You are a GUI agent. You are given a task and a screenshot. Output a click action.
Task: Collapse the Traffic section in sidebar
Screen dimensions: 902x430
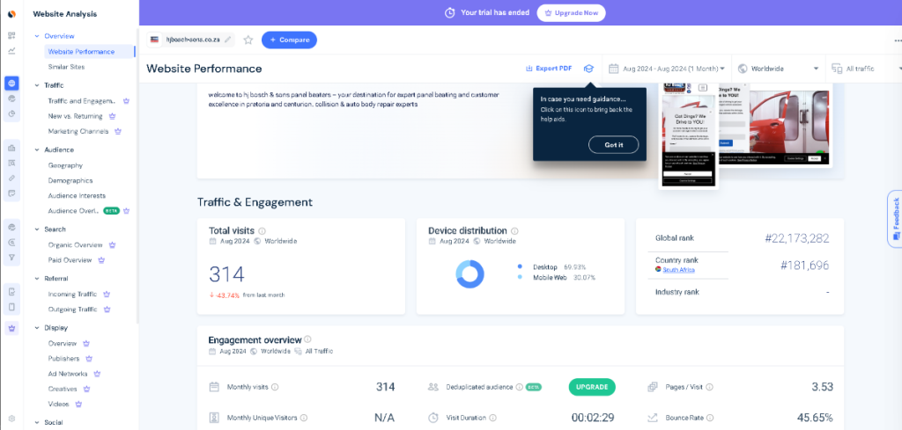click(37, 85)
